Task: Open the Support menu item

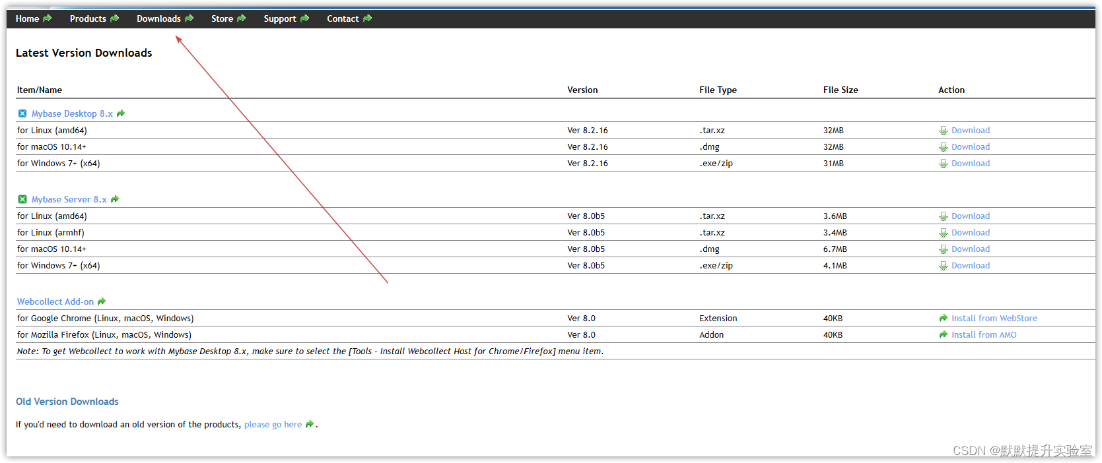Action: point(280,18)
